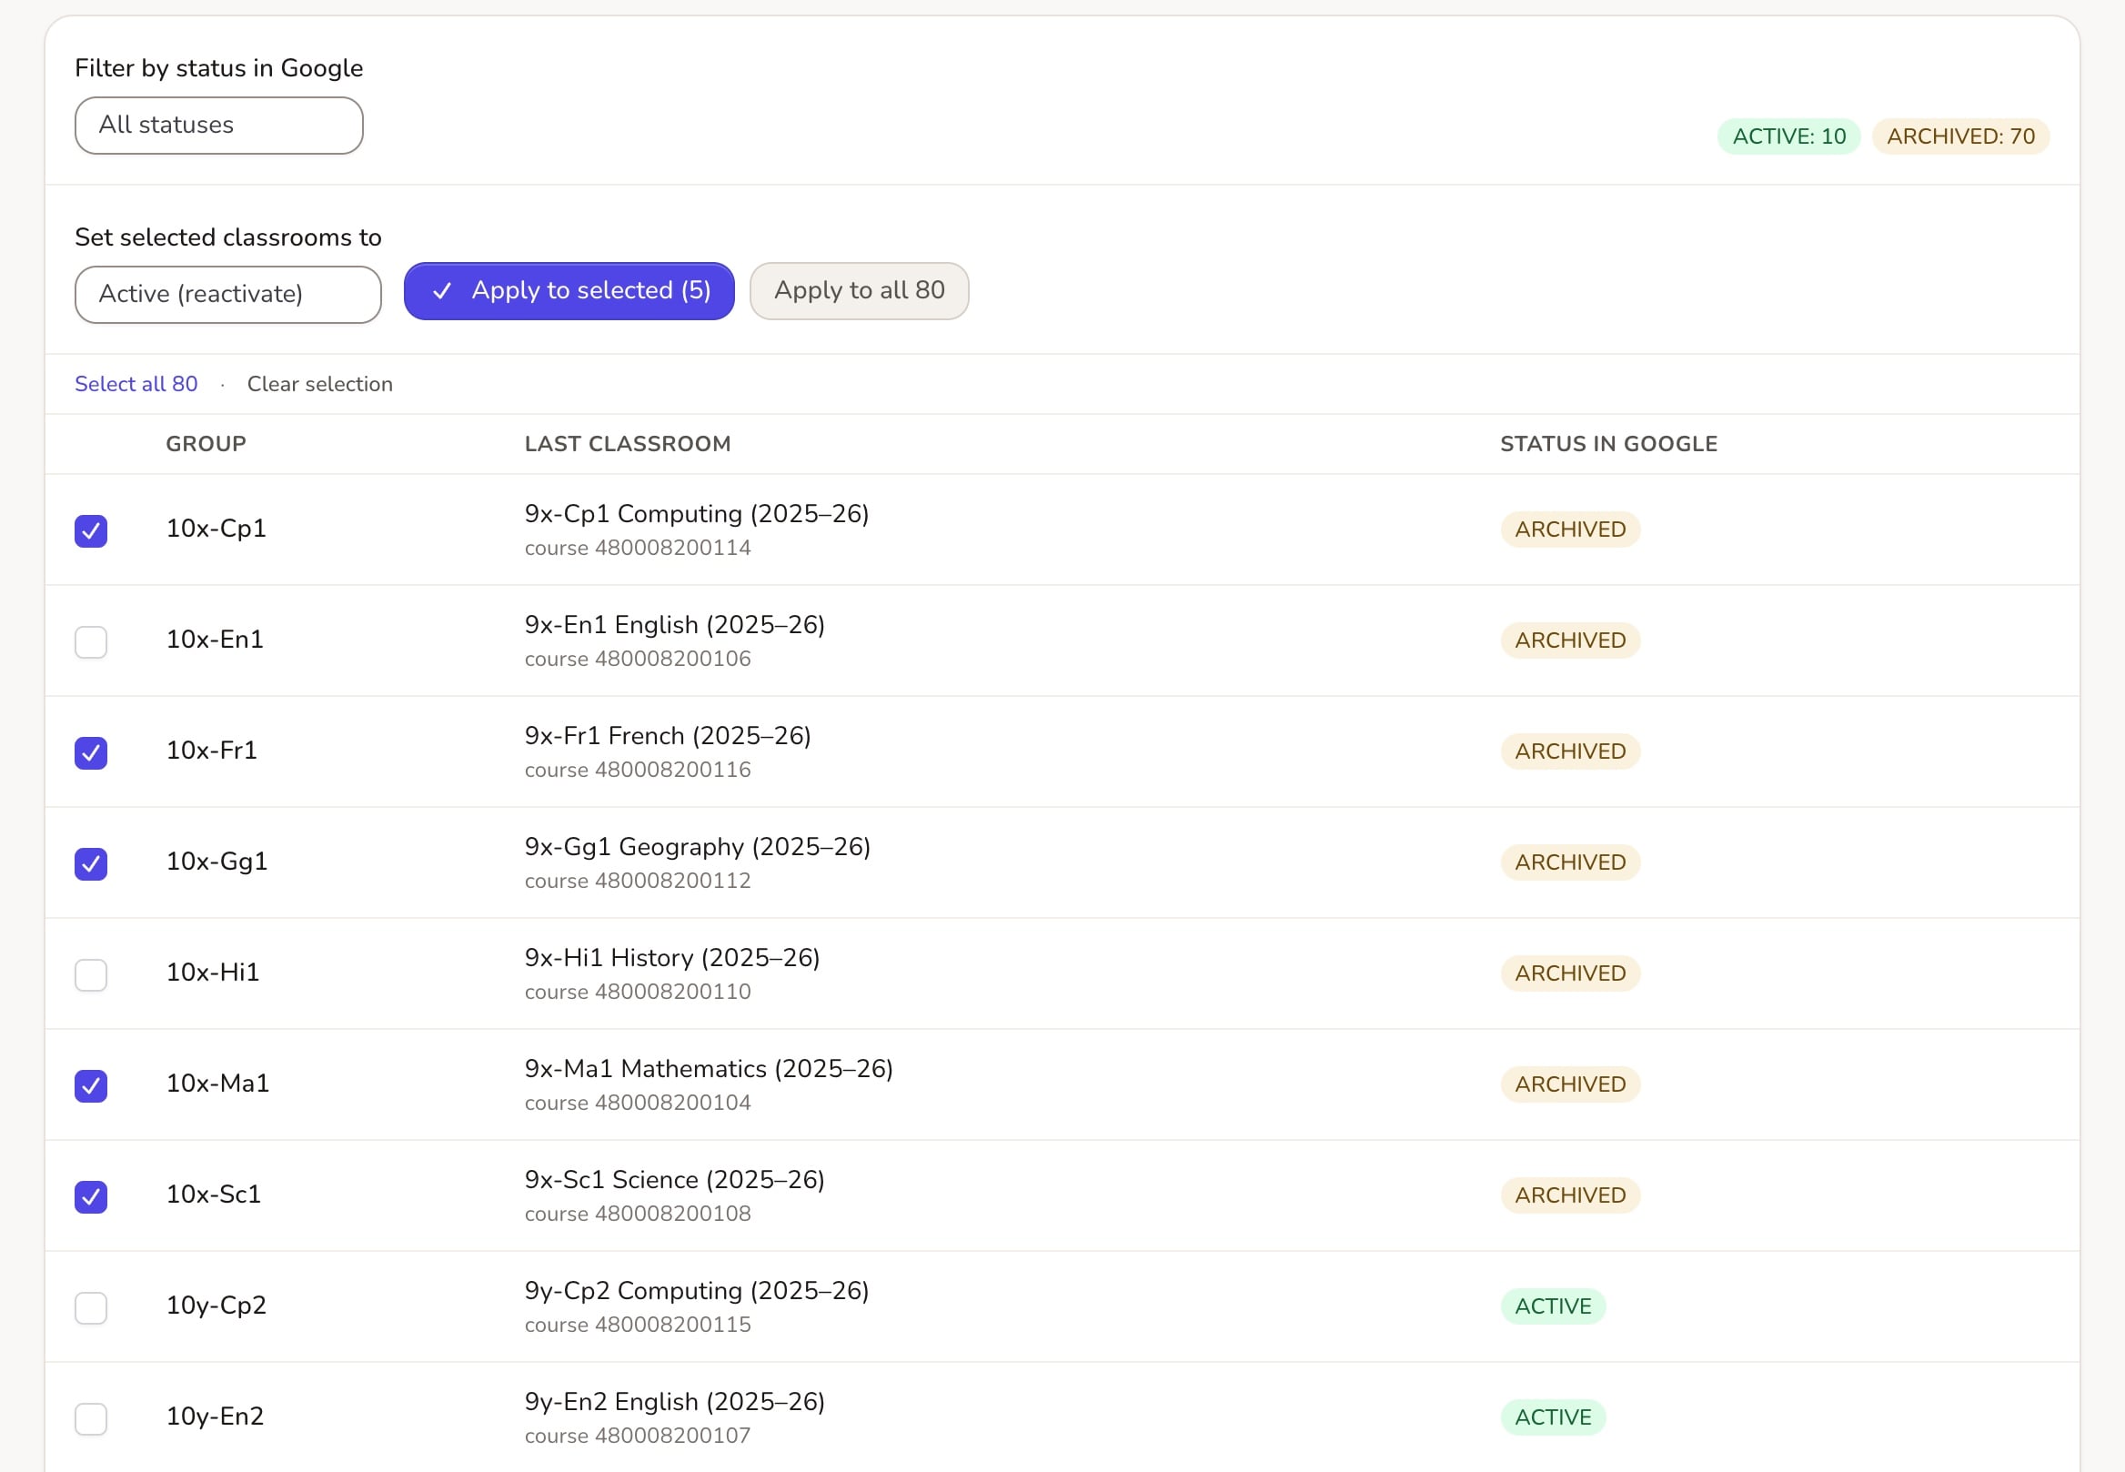Screen dimensions: 2125x1472
Task: Untick the 10x-Ma1 checkbox
Action: point(90,1085)
